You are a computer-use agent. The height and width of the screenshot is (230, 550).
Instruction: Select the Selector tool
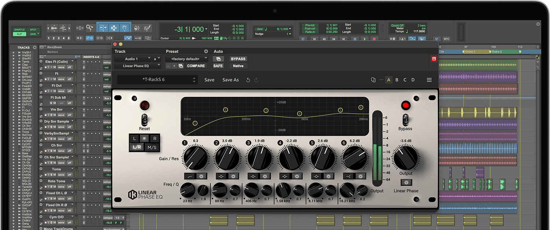click(x=114, y=28)
